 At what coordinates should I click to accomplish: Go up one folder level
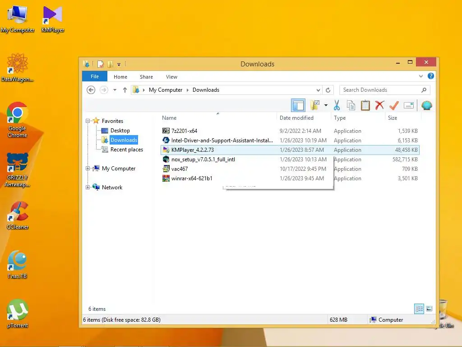click(125, 90)
